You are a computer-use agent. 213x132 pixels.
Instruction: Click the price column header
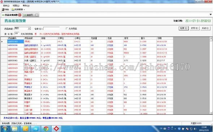148,38
